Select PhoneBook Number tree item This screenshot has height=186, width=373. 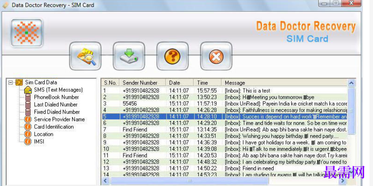[57, 97]
